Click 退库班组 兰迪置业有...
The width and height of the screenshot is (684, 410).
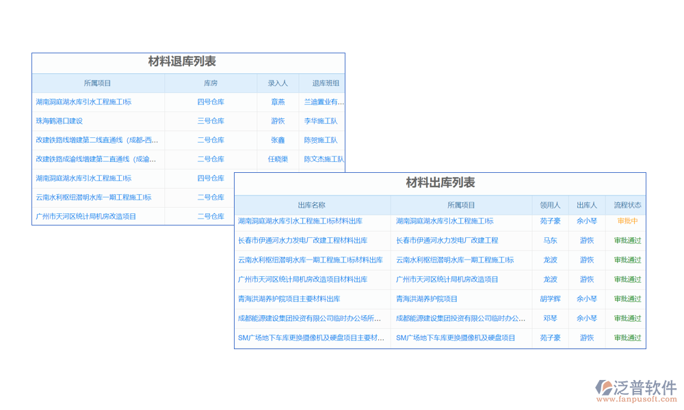pyautogui.click(x=324, y=102)
